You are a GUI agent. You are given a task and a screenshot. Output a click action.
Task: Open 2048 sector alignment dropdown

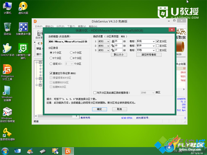tap(147, 93)
